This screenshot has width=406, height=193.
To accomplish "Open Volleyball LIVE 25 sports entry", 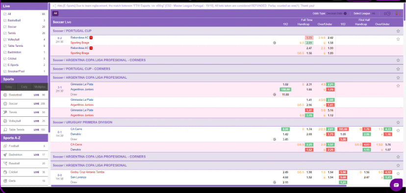I will point(24,121).
